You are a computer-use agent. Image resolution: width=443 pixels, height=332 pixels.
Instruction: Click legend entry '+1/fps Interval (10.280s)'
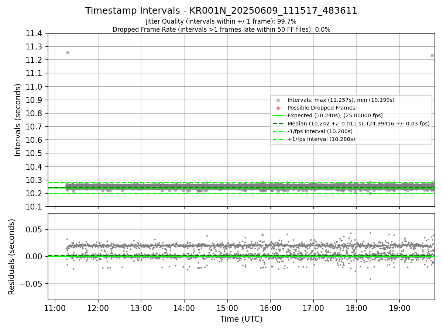click(321, 139)
